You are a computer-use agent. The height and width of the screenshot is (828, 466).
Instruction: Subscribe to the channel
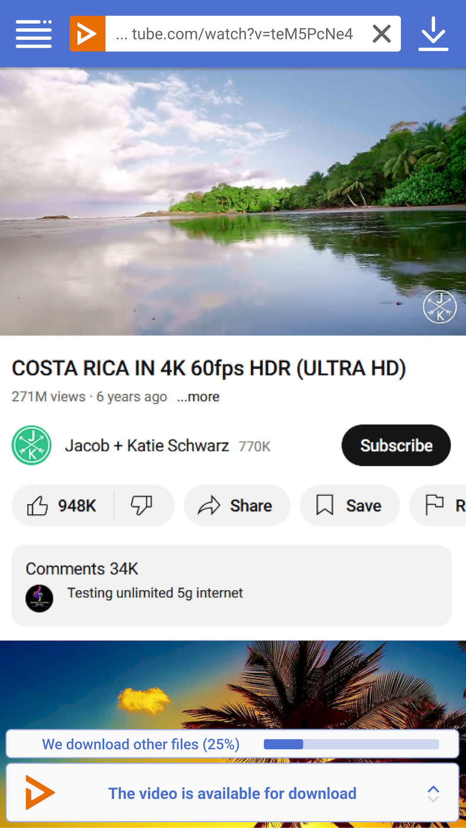tap(396, 445)
